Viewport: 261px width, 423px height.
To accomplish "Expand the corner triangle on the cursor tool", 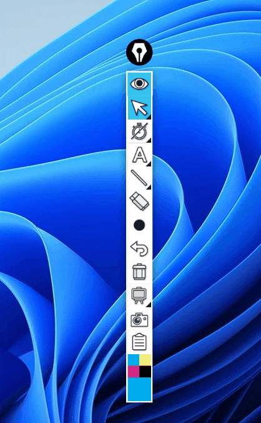I will point(149,117).
